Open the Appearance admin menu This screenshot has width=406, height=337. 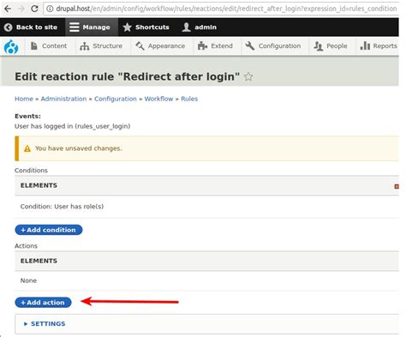(160, 46)
